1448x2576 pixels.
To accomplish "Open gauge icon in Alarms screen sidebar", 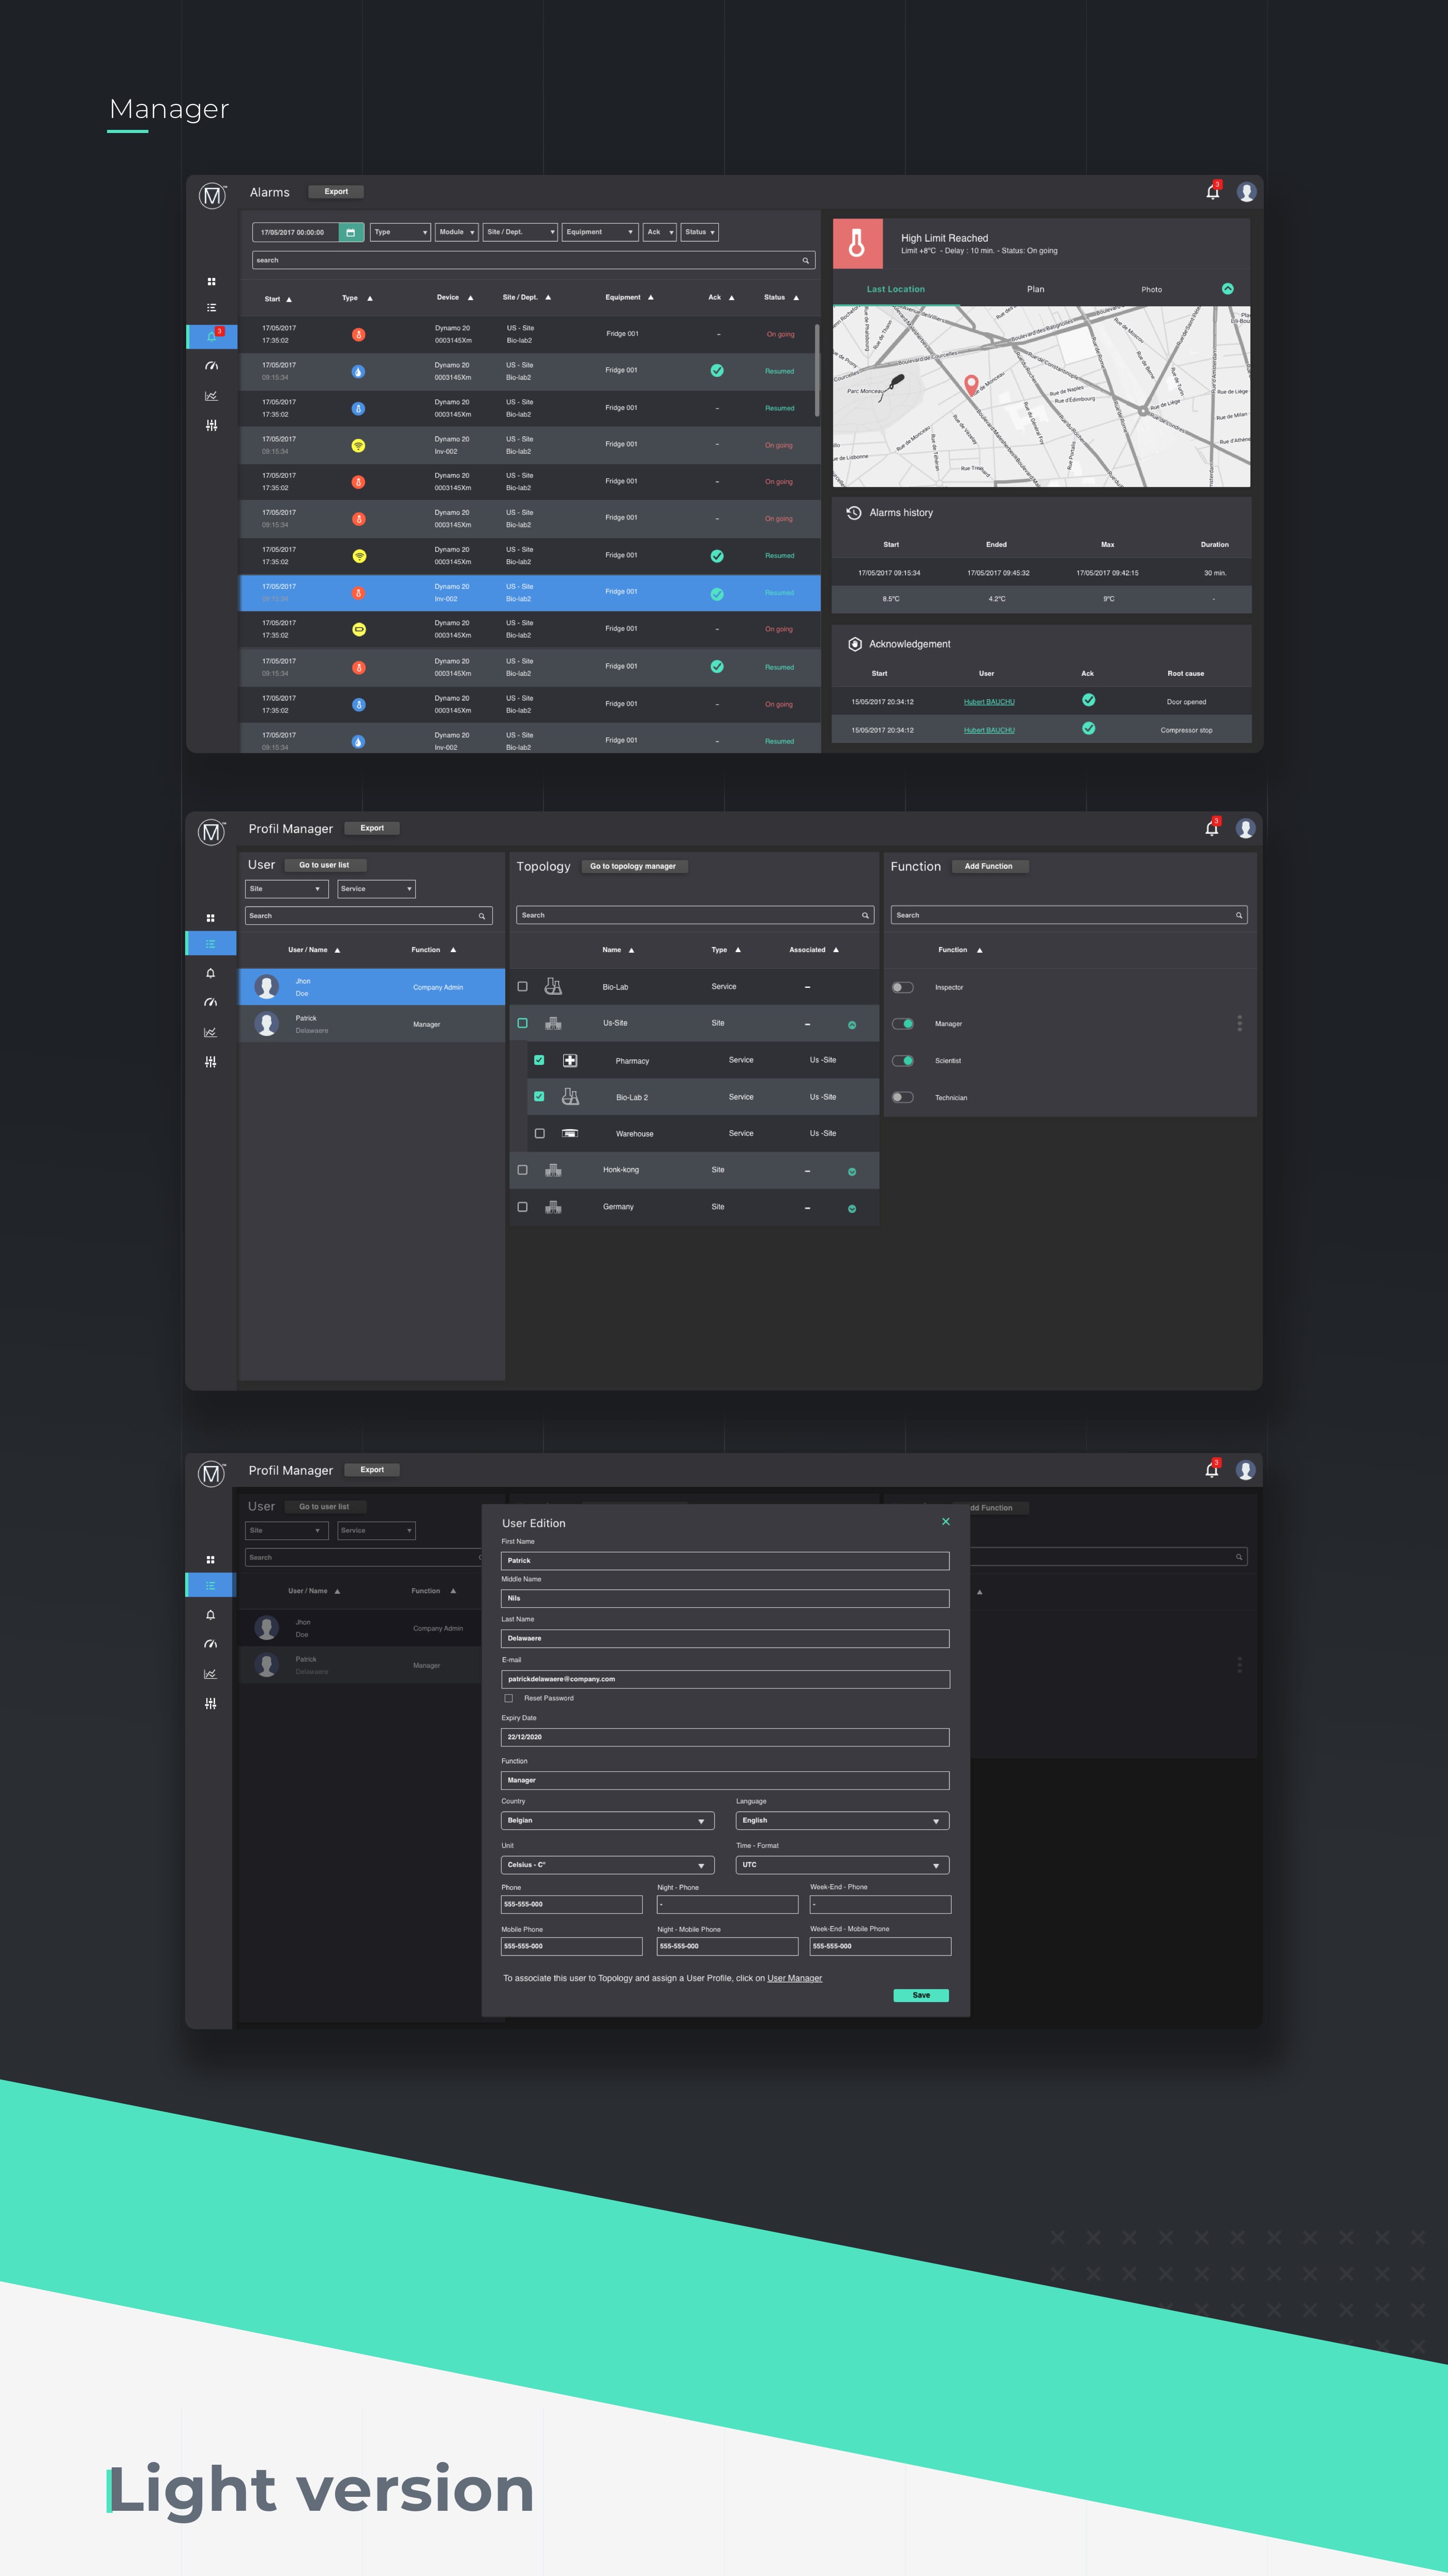I will pos(211,366).
